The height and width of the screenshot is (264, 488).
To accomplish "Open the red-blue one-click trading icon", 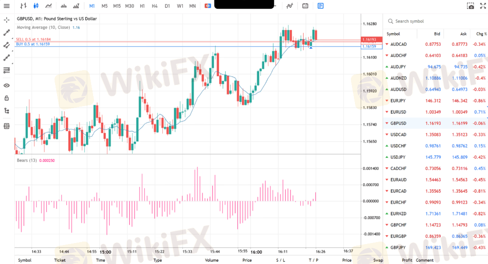I will pos(208,6).
